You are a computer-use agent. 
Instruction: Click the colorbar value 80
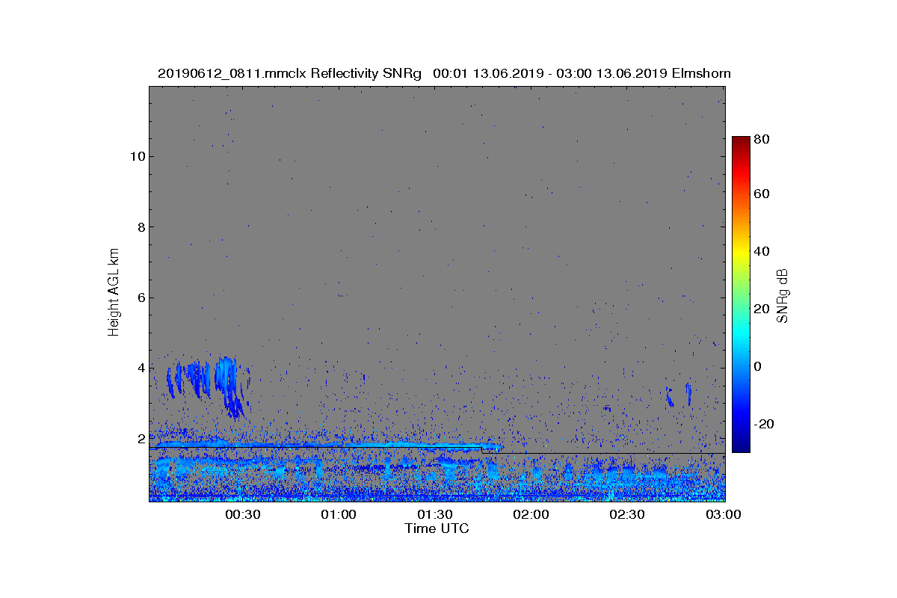click(762, 139)
